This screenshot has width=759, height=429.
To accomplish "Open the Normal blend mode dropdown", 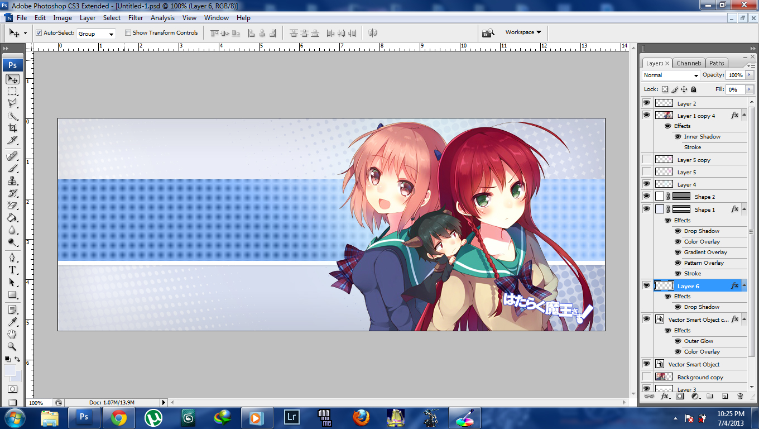I will [671, 75].
